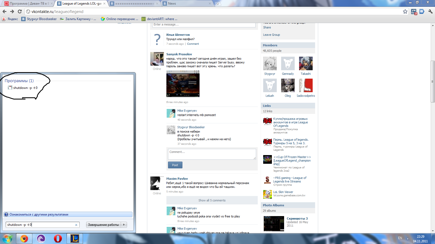Open Opera browser from taskbar
The width and height of the screenshot is (435, 244).
[58, 239]
